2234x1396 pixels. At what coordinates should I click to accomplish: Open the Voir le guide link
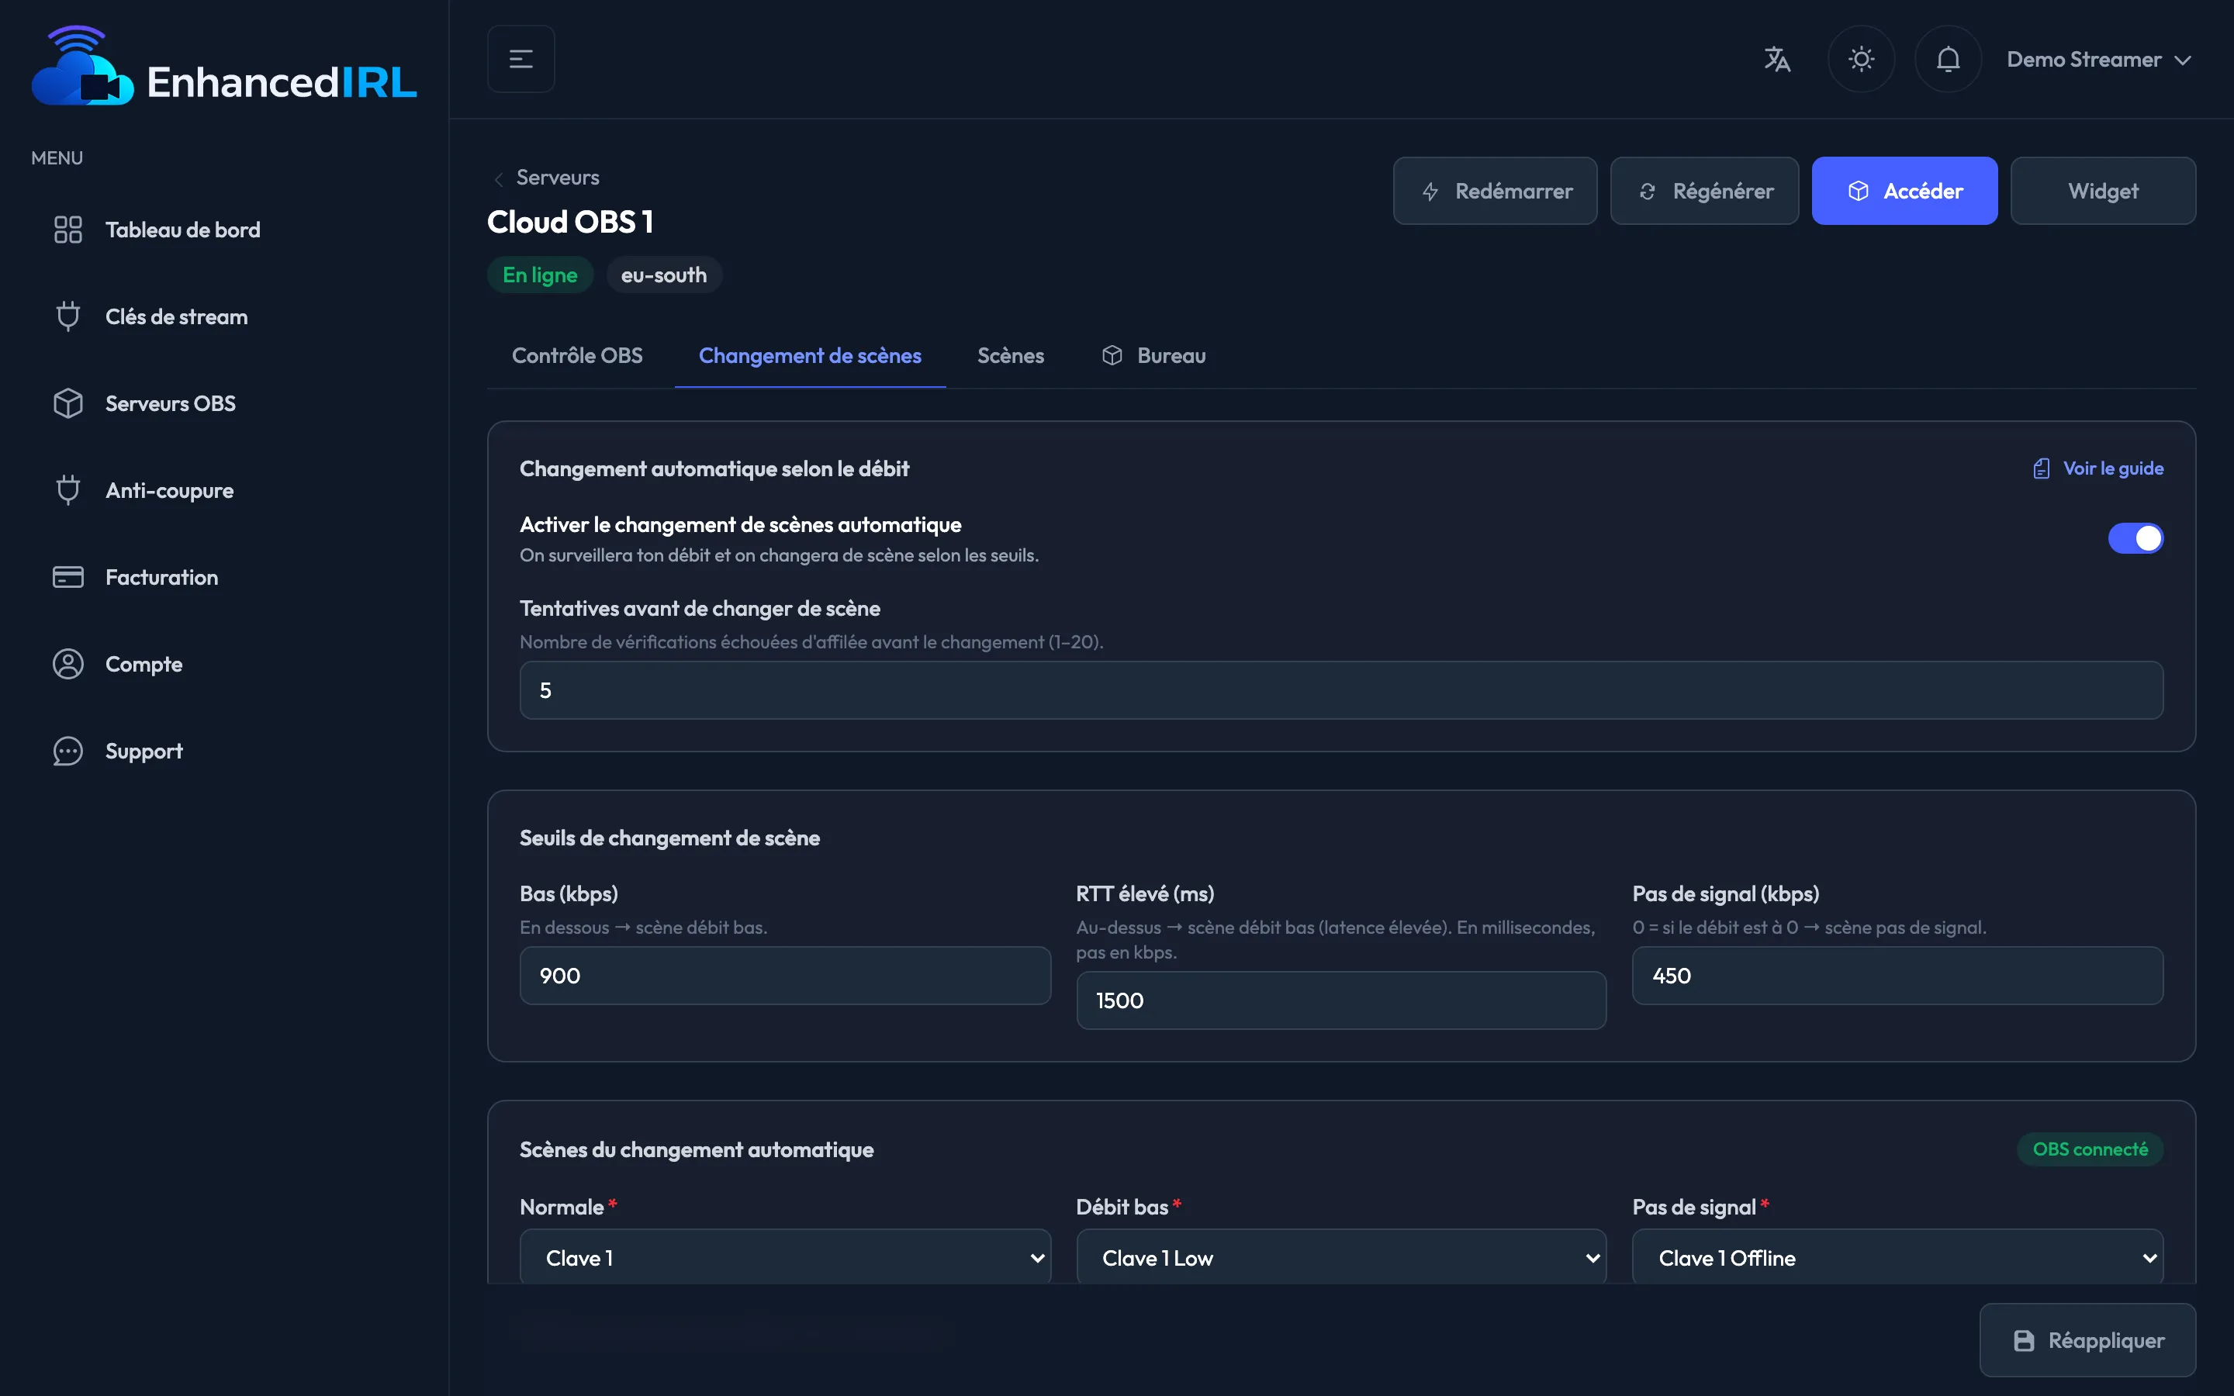click(2097, 469)
